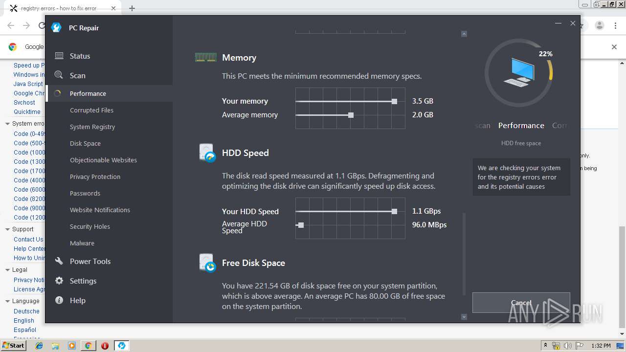Open the Svchost link in the browser
This screenshot has height=352, width=626.
pos(24,103)
